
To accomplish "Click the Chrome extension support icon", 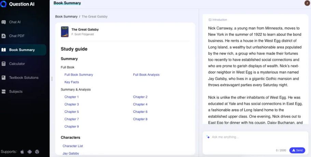I will click(x=37, y=152).
